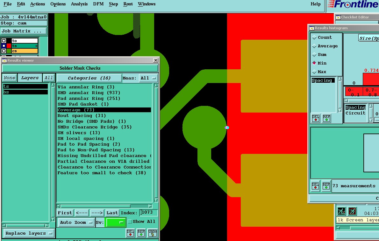379x241 pixels.
Task: Toggle the checkbox of layer 'to'
Action: 4,40
